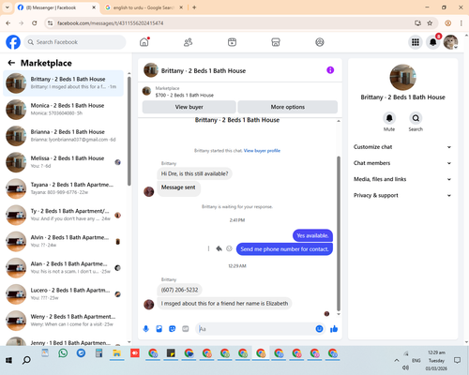Open the emoji picker in message box

pyautogui.click(x=319, y=329)
